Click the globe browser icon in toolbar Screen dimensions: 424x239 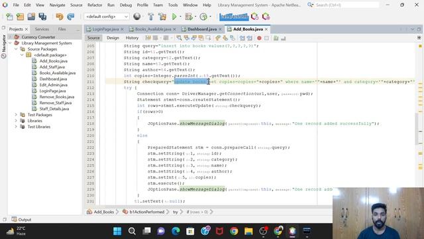(137, 17)
